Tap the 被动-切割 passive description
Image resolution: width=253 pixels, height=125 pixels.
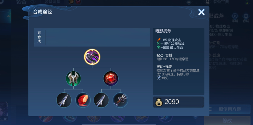[172, 57]
